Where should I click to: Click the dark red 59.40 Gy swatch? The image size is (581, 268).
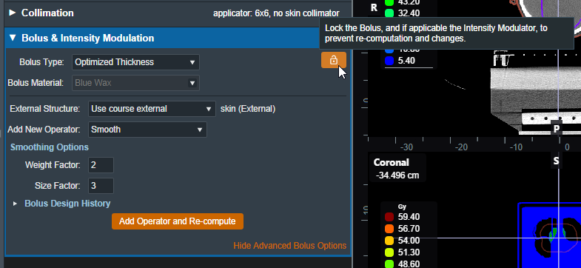[x=389, y=217]
